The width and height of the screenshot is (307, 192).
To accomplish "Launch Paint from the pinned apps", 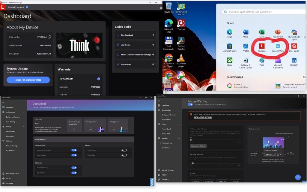I will coord(262,62).
